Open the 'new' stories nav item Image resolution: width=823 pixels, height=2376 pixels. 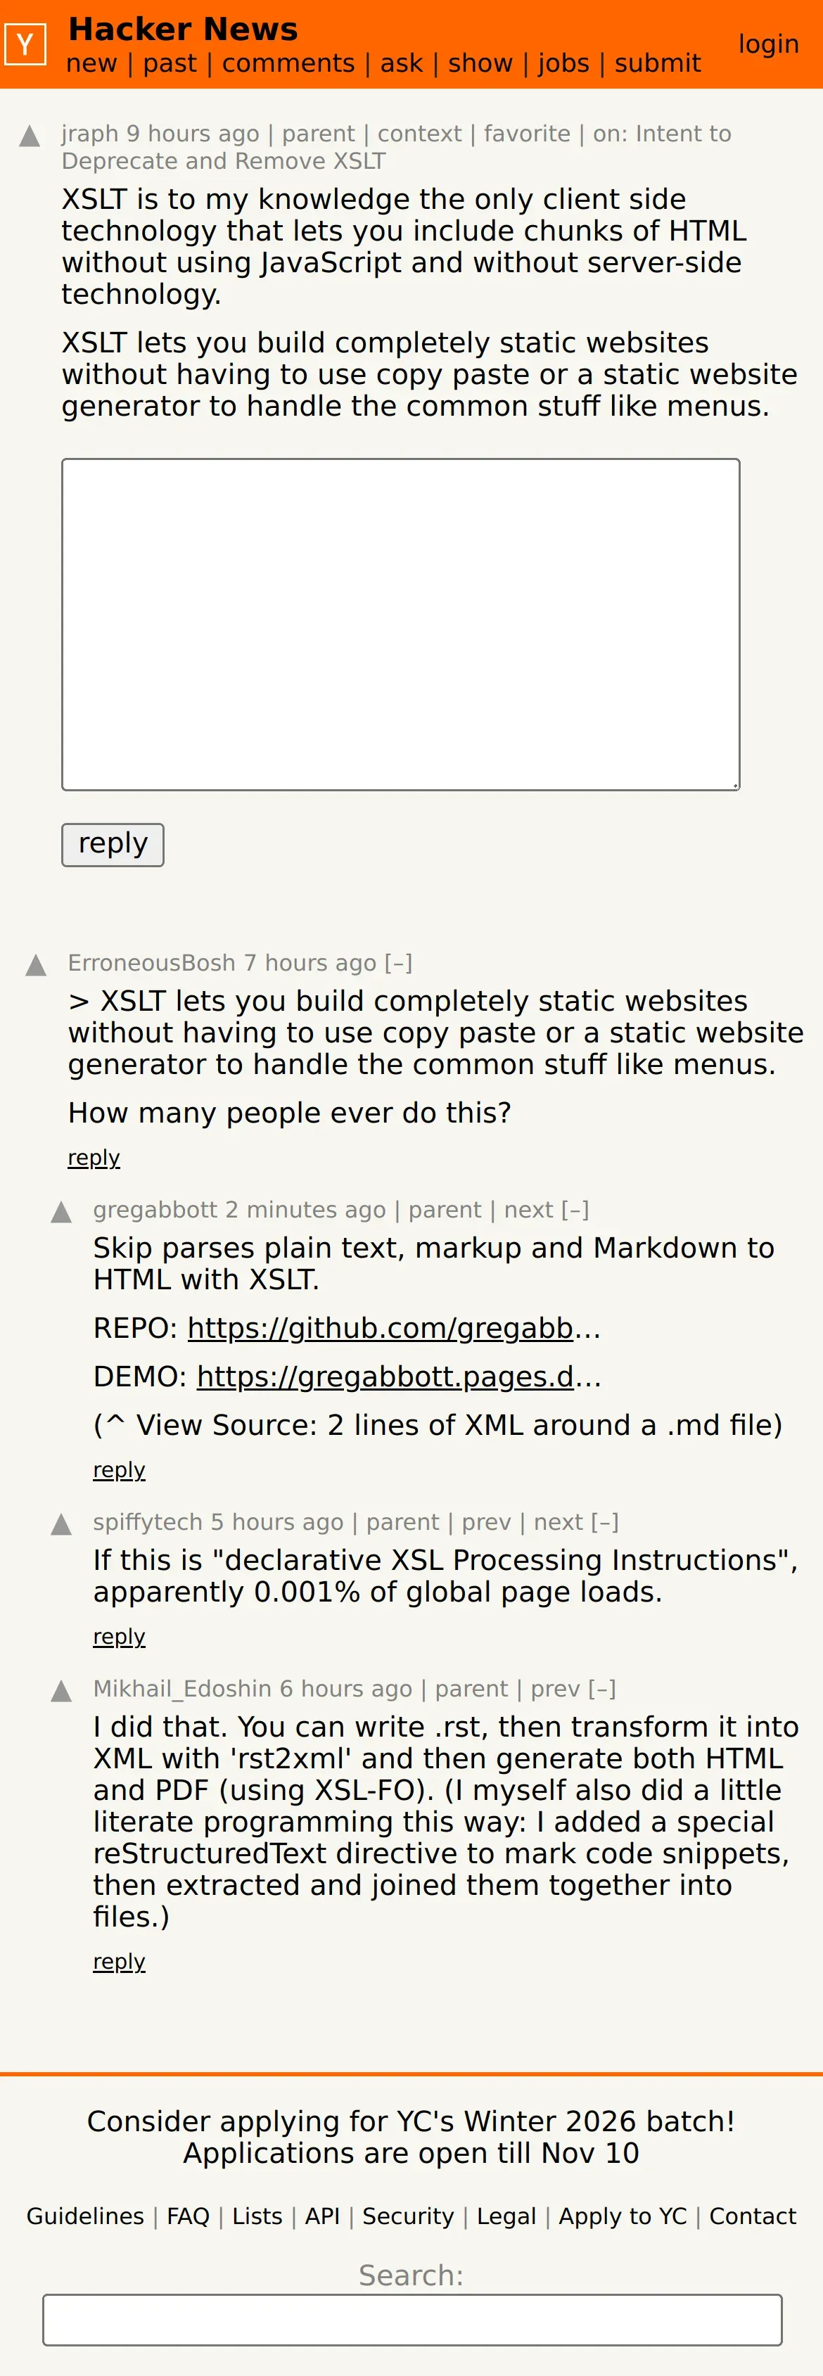click(x=91, y=63)
